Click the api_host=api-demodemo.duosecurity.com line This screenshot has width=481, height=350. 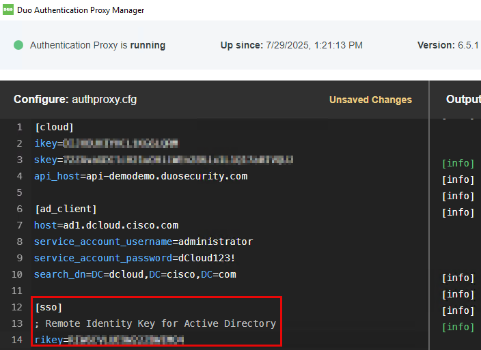coord(141,176)
